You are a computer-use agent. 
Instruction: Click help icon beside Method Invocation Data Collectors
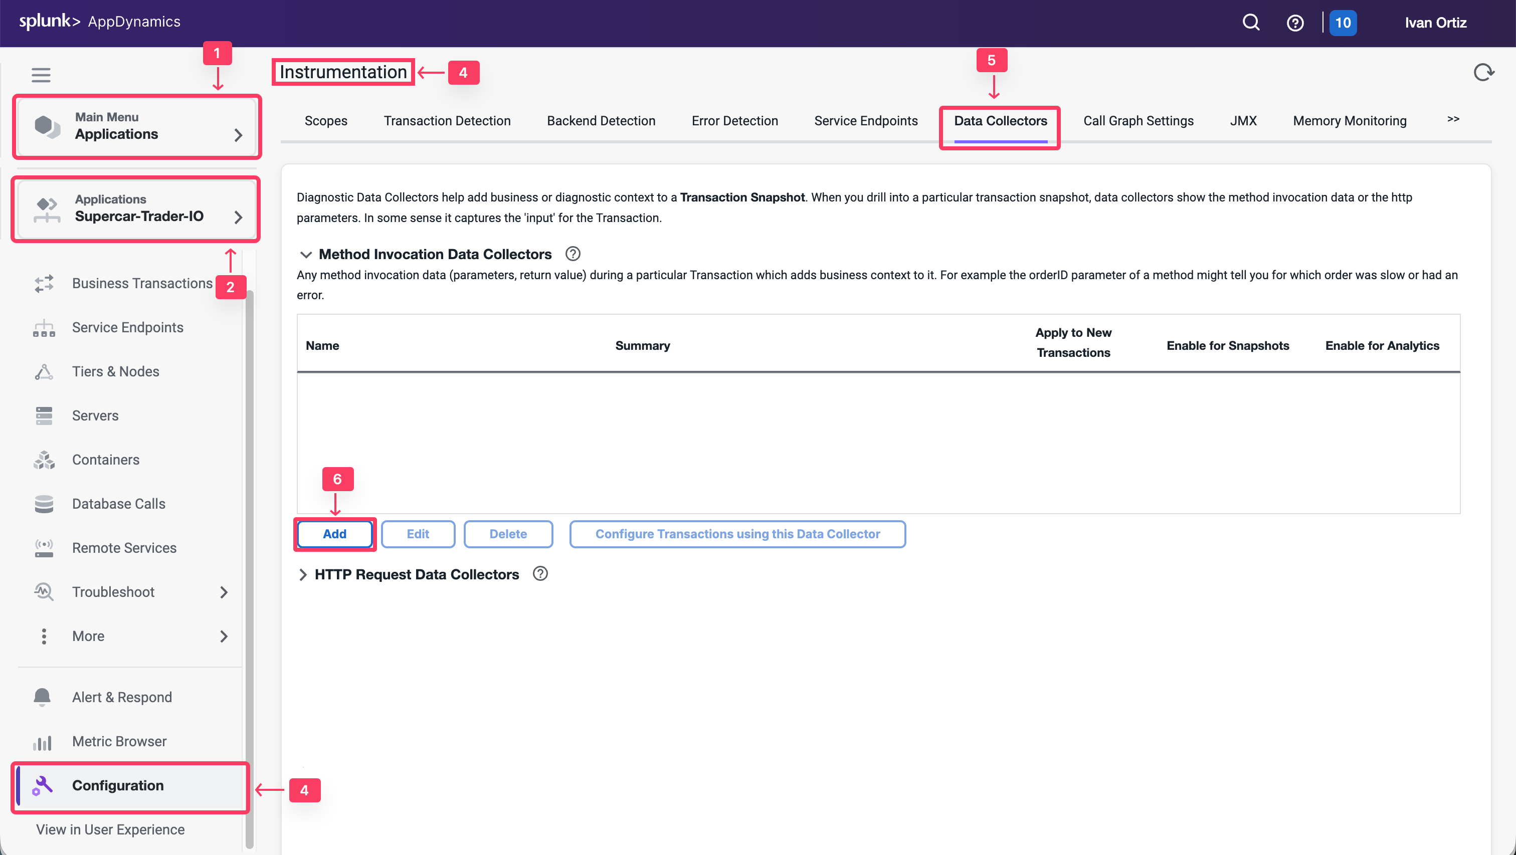coord(573,254)
